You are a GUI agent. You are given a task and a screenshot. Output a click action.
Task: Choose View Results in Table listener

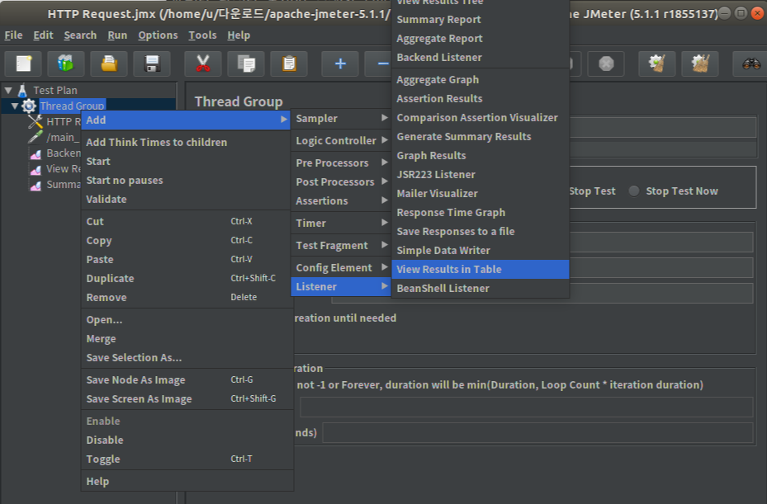click(481, 270)
